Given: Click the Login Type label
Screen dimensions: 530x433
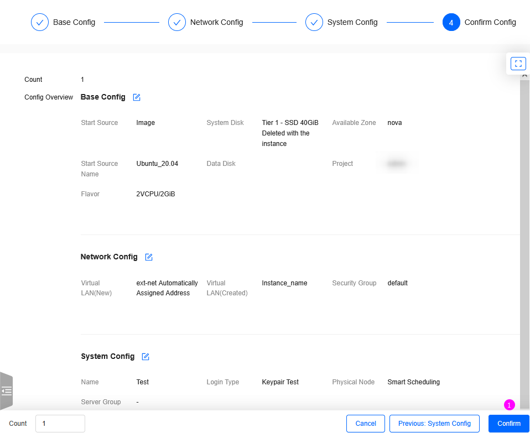Looking at the screenshot, I should [x=223, y=382].
